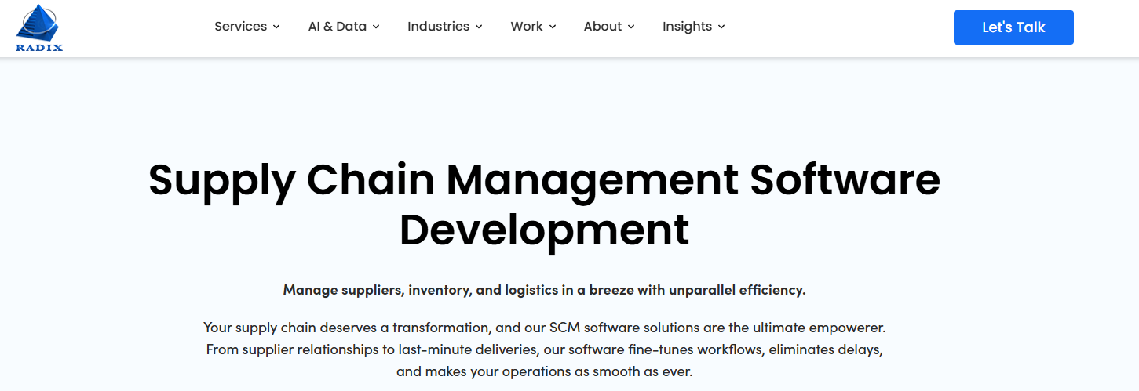Expand the AI & Data chevron

click(x=376, y=27)
